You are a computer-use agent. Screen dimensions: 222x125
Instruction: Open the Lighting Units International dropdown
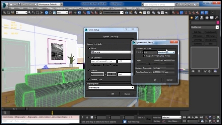[111, 87]
